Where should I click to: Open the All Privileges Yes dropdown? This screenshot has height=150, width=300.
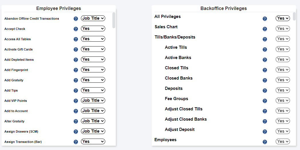(x=283, y=18)
